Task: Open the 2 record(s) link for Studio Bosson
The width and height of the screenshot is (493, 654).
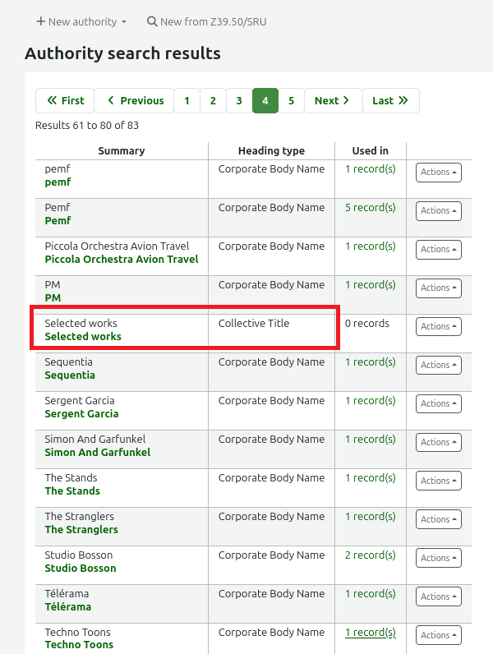Action: (x=370, y=555)
